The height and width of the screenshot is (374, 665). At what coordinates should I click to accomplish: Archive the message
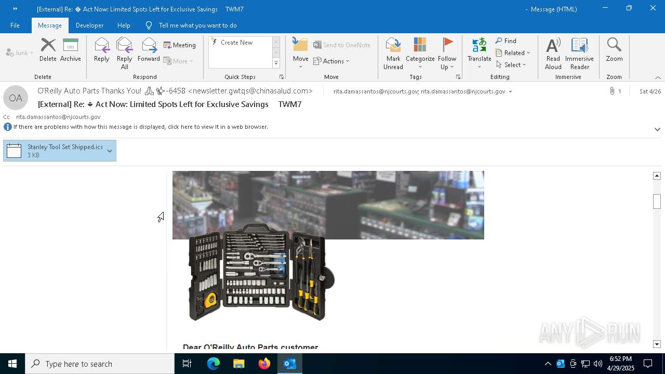[x=71, y=50]
